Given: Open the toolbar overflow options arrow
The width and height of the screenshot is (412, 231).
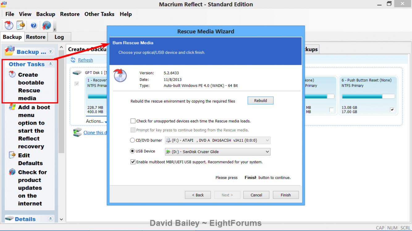Looking at the screenshot, I should (55, 29).
